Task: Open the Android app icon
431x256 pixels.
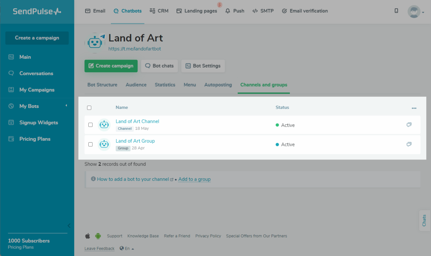Action: click(x=98, y=236)
